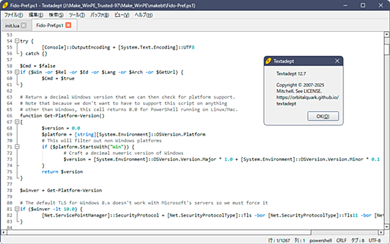Viewport: 390px width, 244px height.
Task: Switch to the init.lua tab
Action: point(12,25)
